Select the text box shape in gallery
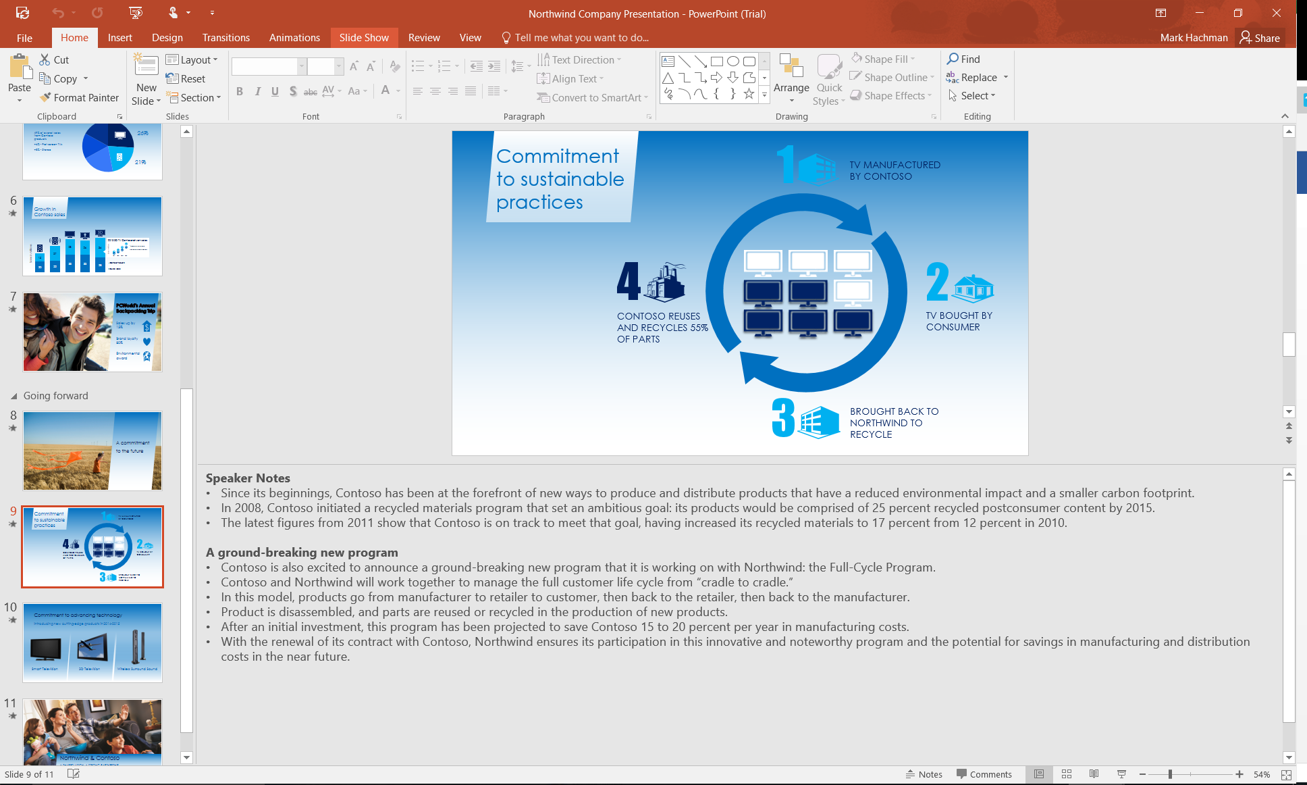The image size is (1307, 785). (x=668, y=61)
